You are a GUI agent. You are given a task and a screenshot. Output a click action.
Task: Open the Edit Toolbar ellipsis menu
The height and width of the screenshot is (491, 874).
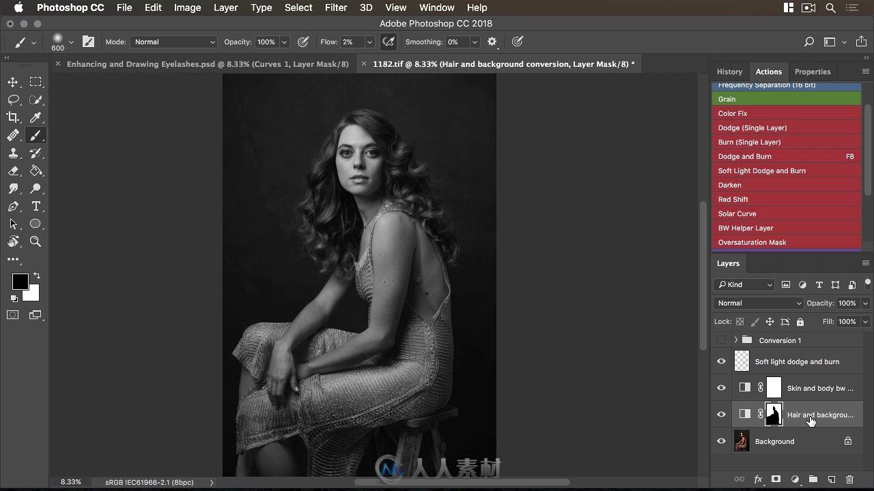coord(13,259)
